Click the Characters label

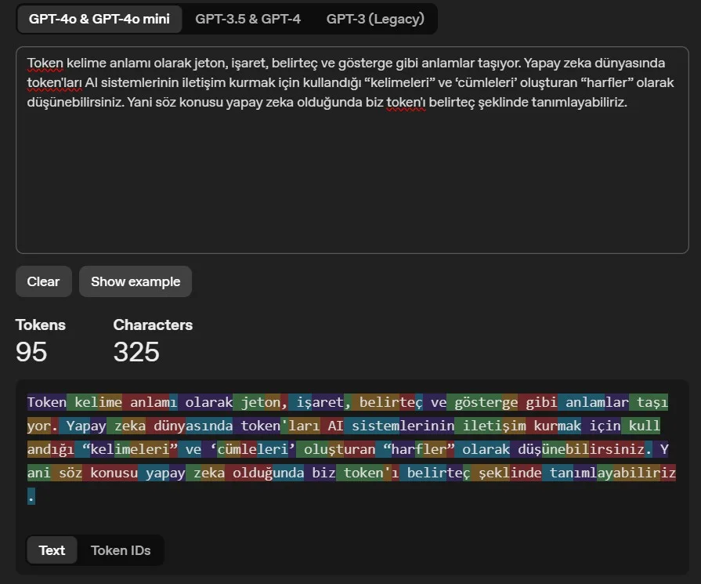[153, 325]
